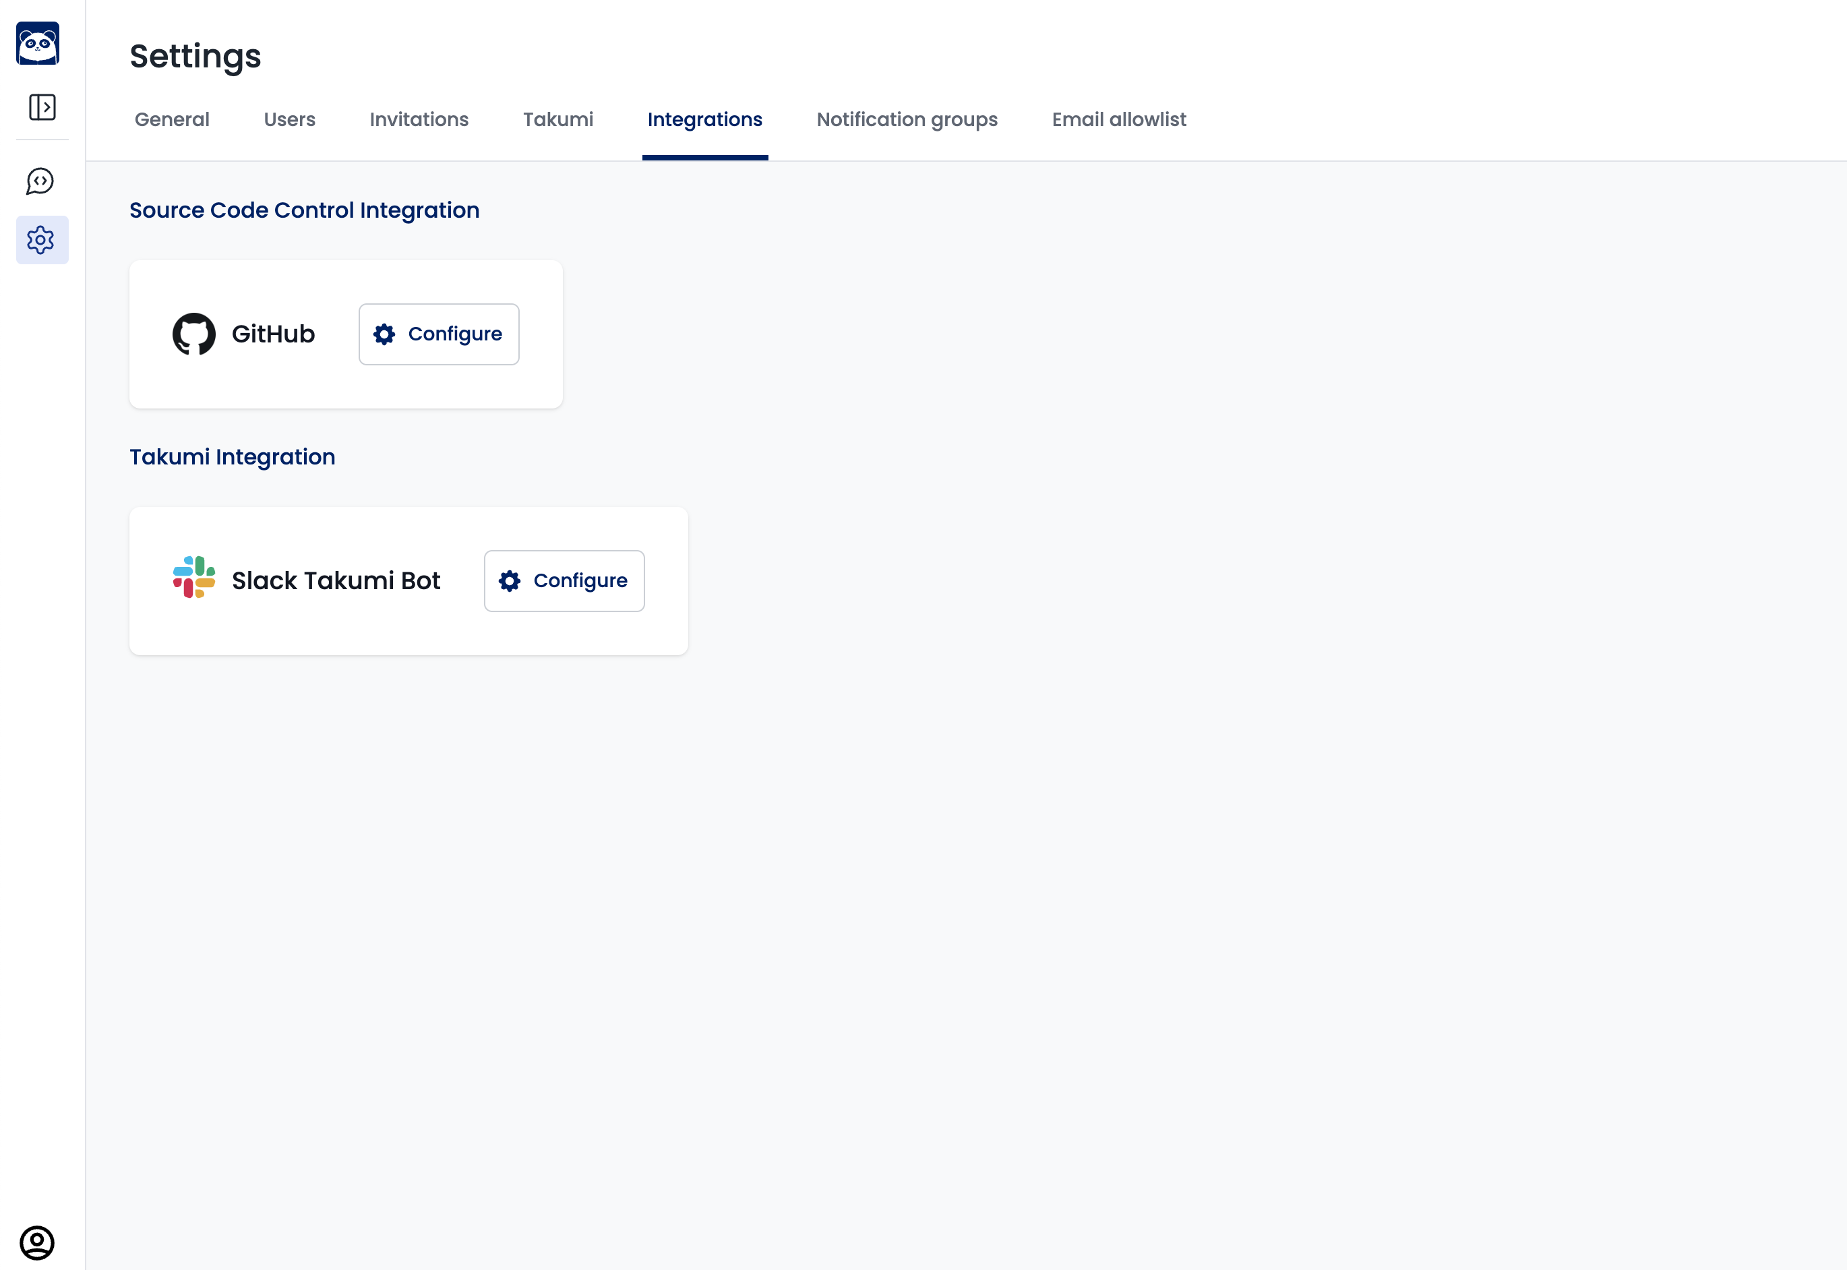This screenshot has width=1847, height=1270.
Task: Click the Source Code Control Integration heading
Action: point(304,210)
